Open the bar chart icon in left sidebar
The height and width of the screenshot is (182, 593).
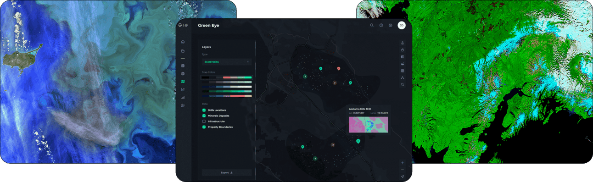coord(183,97)
